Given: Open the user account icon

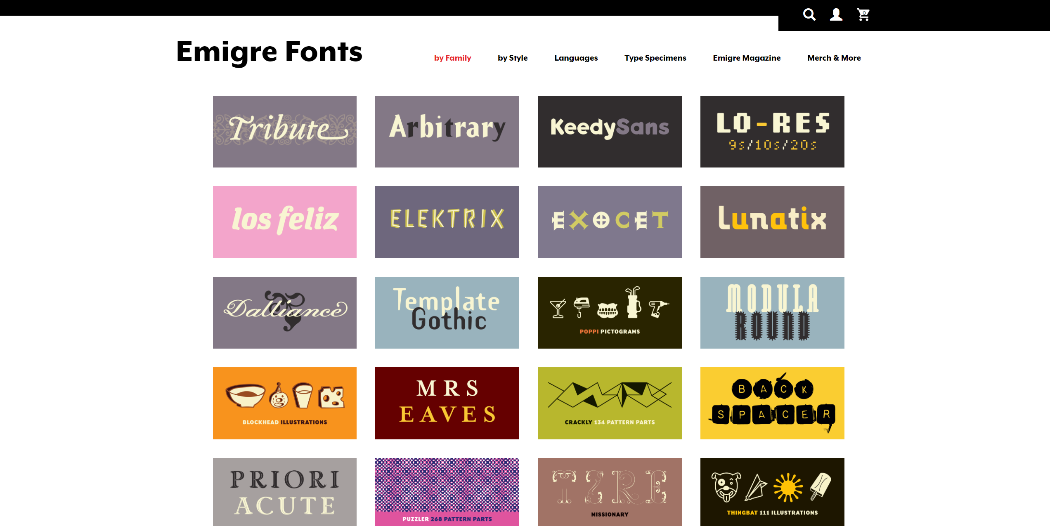Looking at the screenshot, I should [x=836, y=15].
